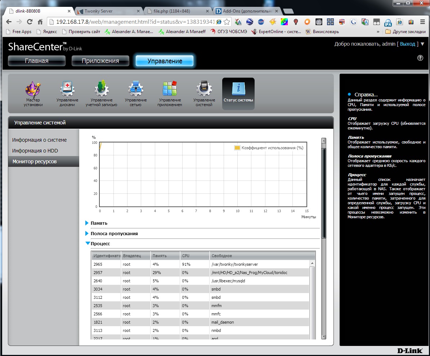Click the help question mark icon

tap(420, 58)
